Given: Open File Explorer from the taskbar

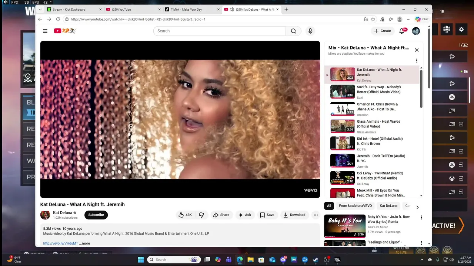Looking at the screenshot, I should pyautogui.click(x=250, y=260).
